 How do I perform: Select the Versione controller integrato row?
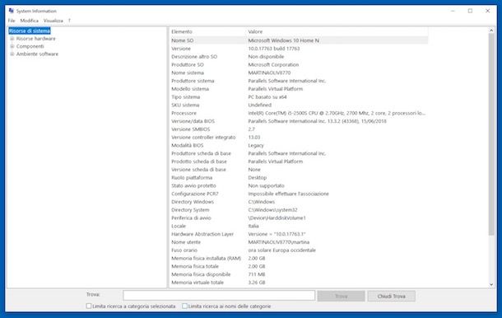(x=299, y=138)
